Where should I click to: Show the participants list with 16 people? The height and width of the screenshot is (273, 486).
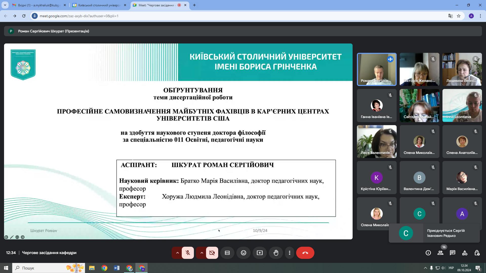coord(440,253)
